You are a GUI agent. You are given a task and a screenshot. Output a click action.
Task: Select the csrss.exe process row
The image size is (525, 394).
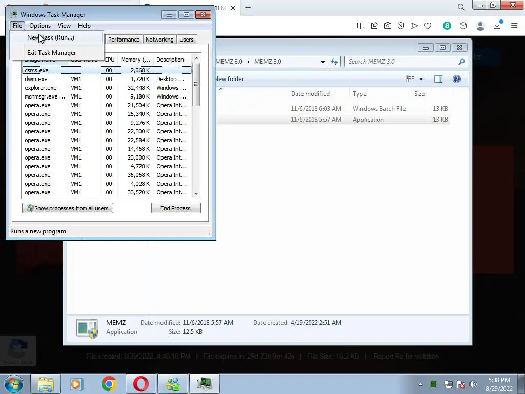pos(107,70)
